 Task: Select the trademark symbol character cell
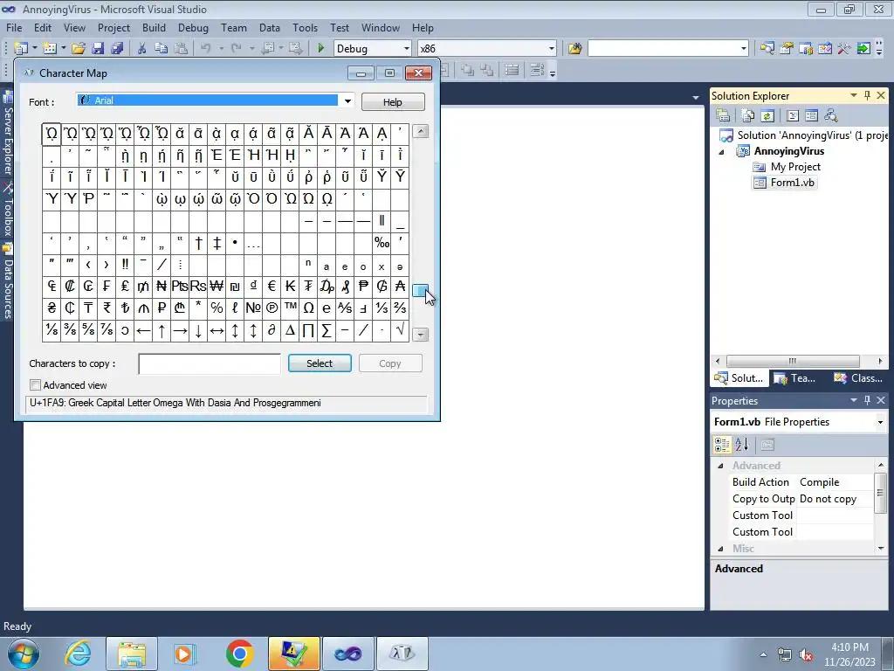click(x=290, y=308)
